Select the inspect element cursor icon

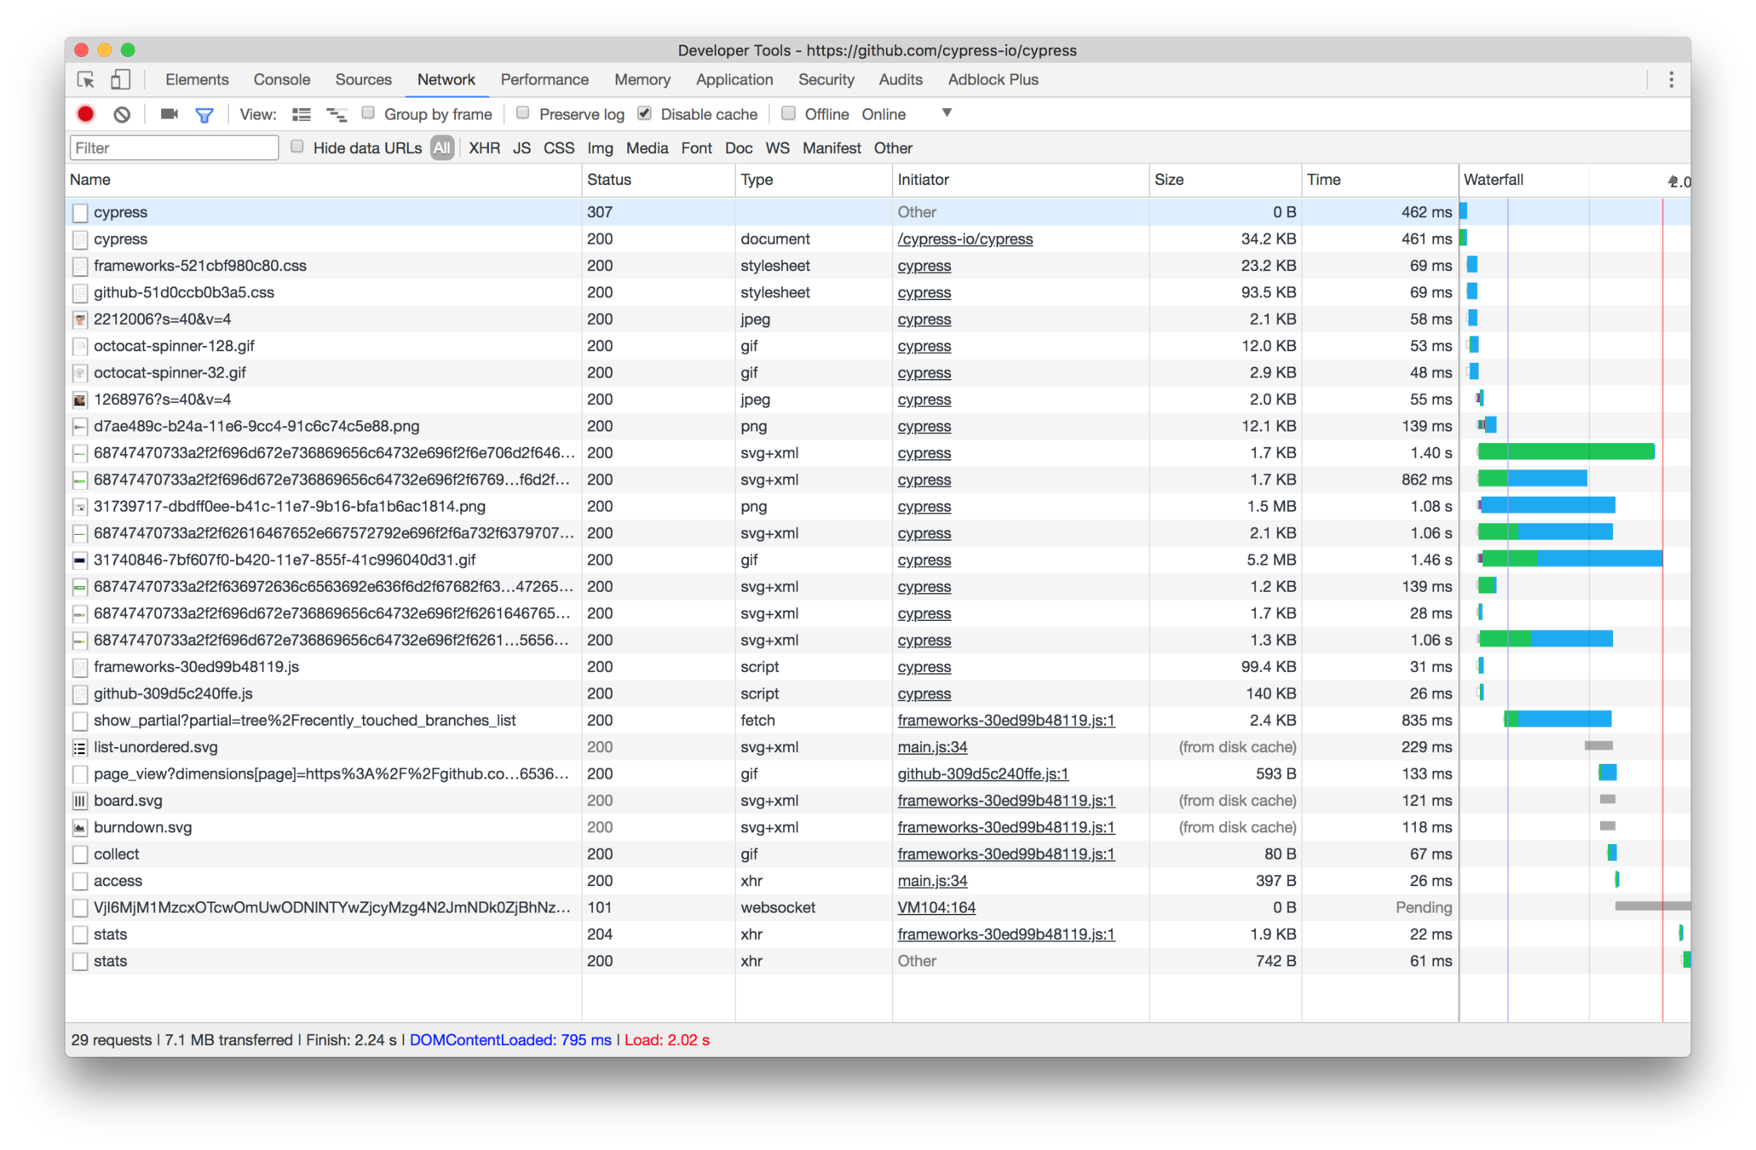tap(86, 80)
